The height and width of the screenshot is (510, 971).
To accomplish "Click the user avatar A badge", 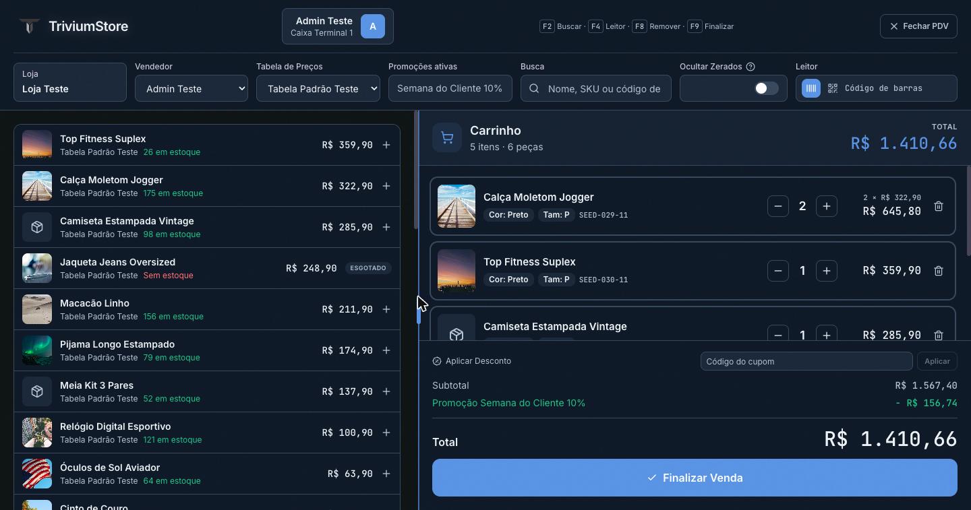I will 373,26.
